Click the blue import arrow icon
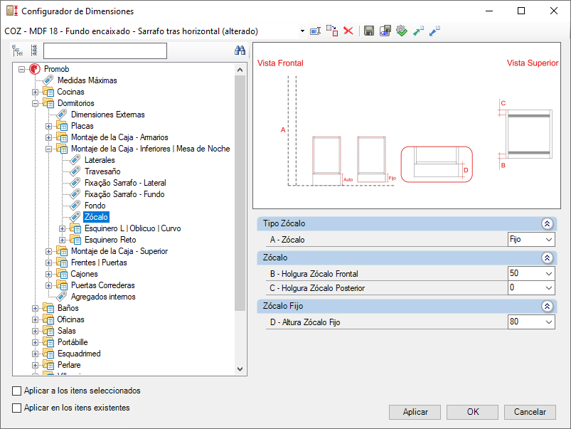 [434, 31]
